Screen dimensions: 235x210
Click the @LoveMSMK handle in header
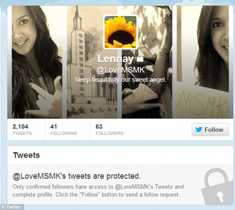[x=120, y=70]
